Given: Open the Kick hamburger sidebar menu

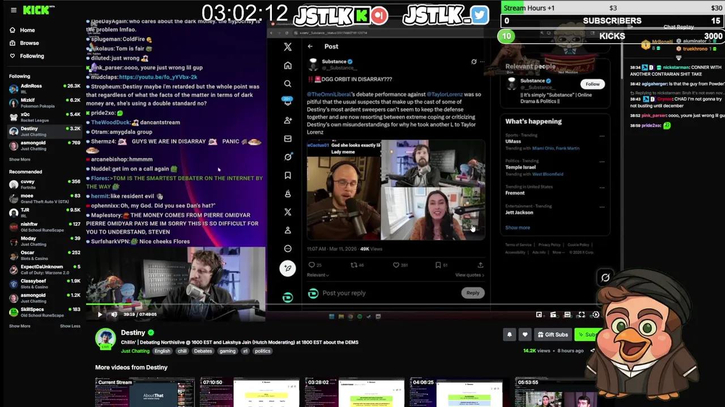Looking at the screenshot, I should (x=14, y=10).
